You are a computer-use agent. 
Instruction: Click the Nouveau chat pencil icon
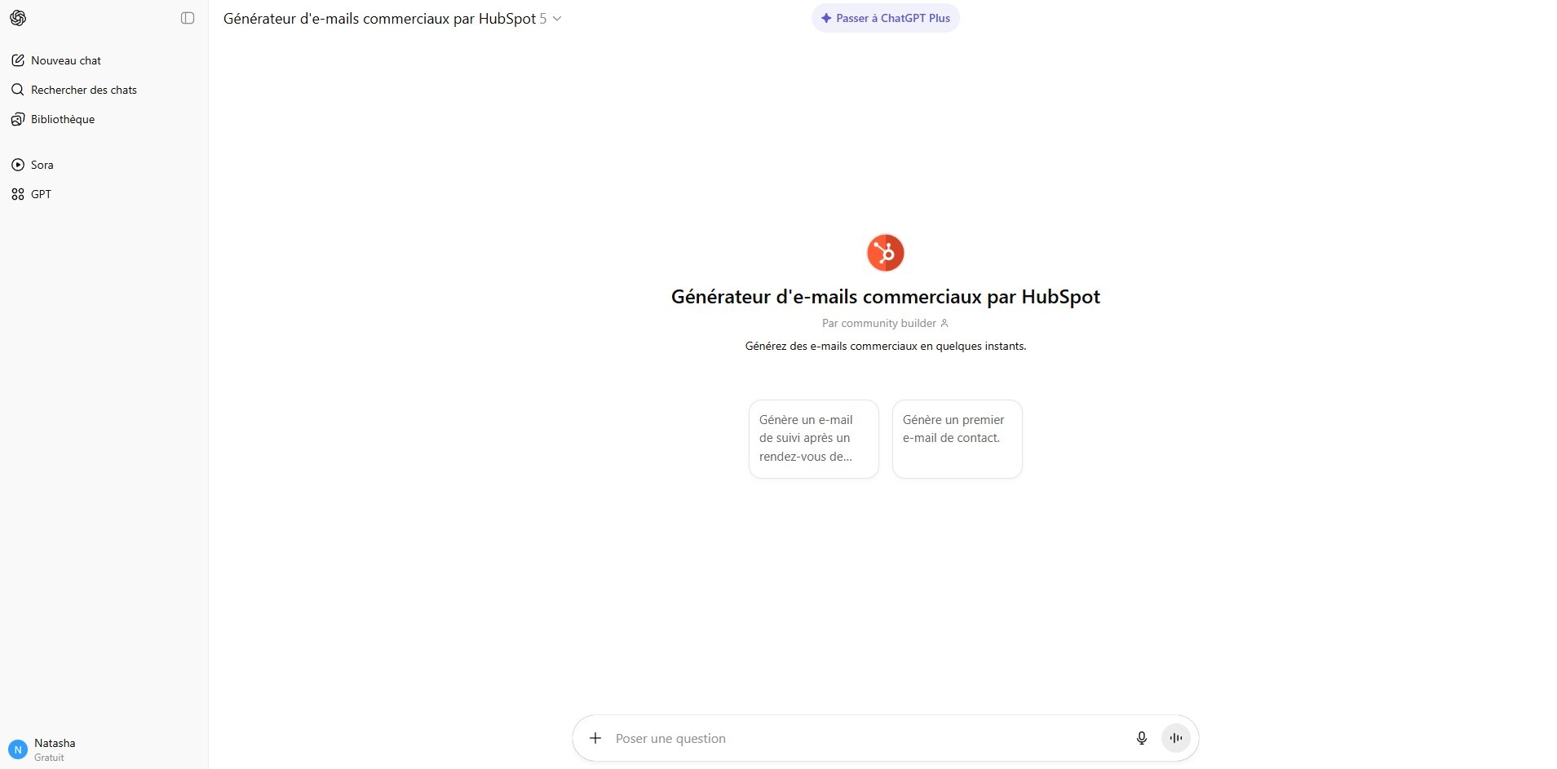click(x=18, y=60)
